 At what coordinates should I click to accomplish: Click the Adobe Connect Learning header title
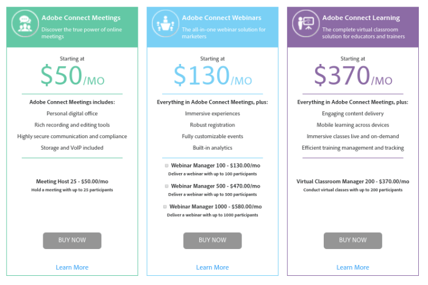(x=361, y=18)
